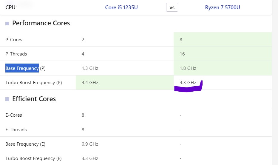
Task: Click the Ryzen dash in E-Cores row
Action: (x=181, y=115)
